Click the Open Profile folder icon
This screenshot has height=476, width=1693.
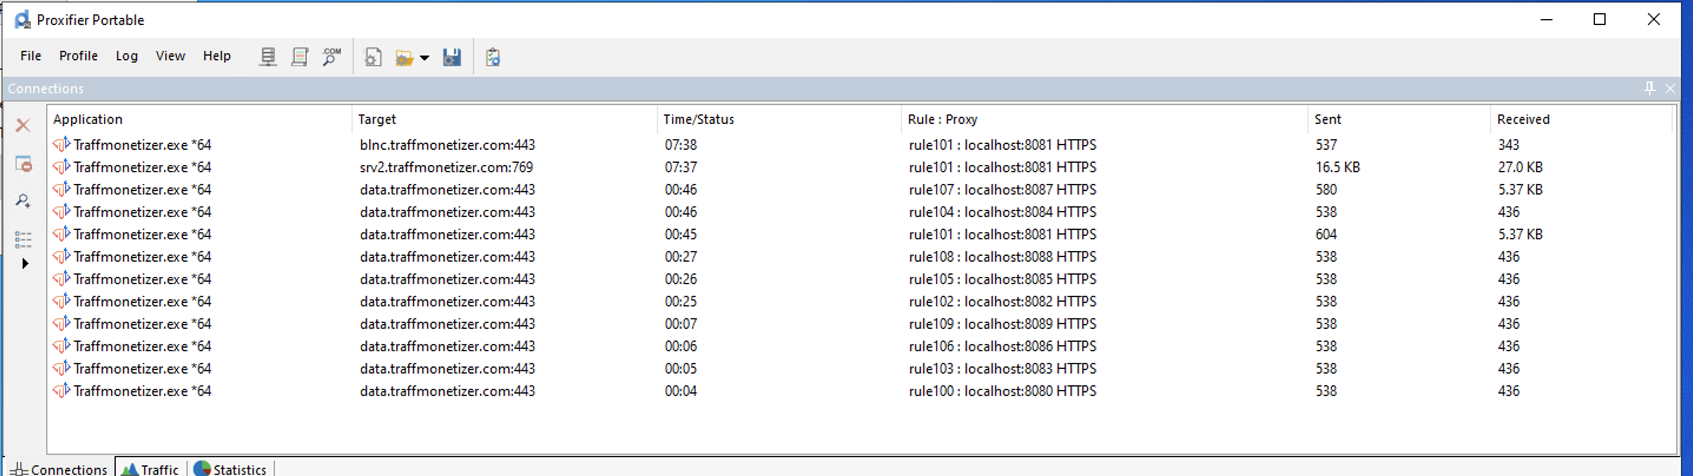pos(404,58)
